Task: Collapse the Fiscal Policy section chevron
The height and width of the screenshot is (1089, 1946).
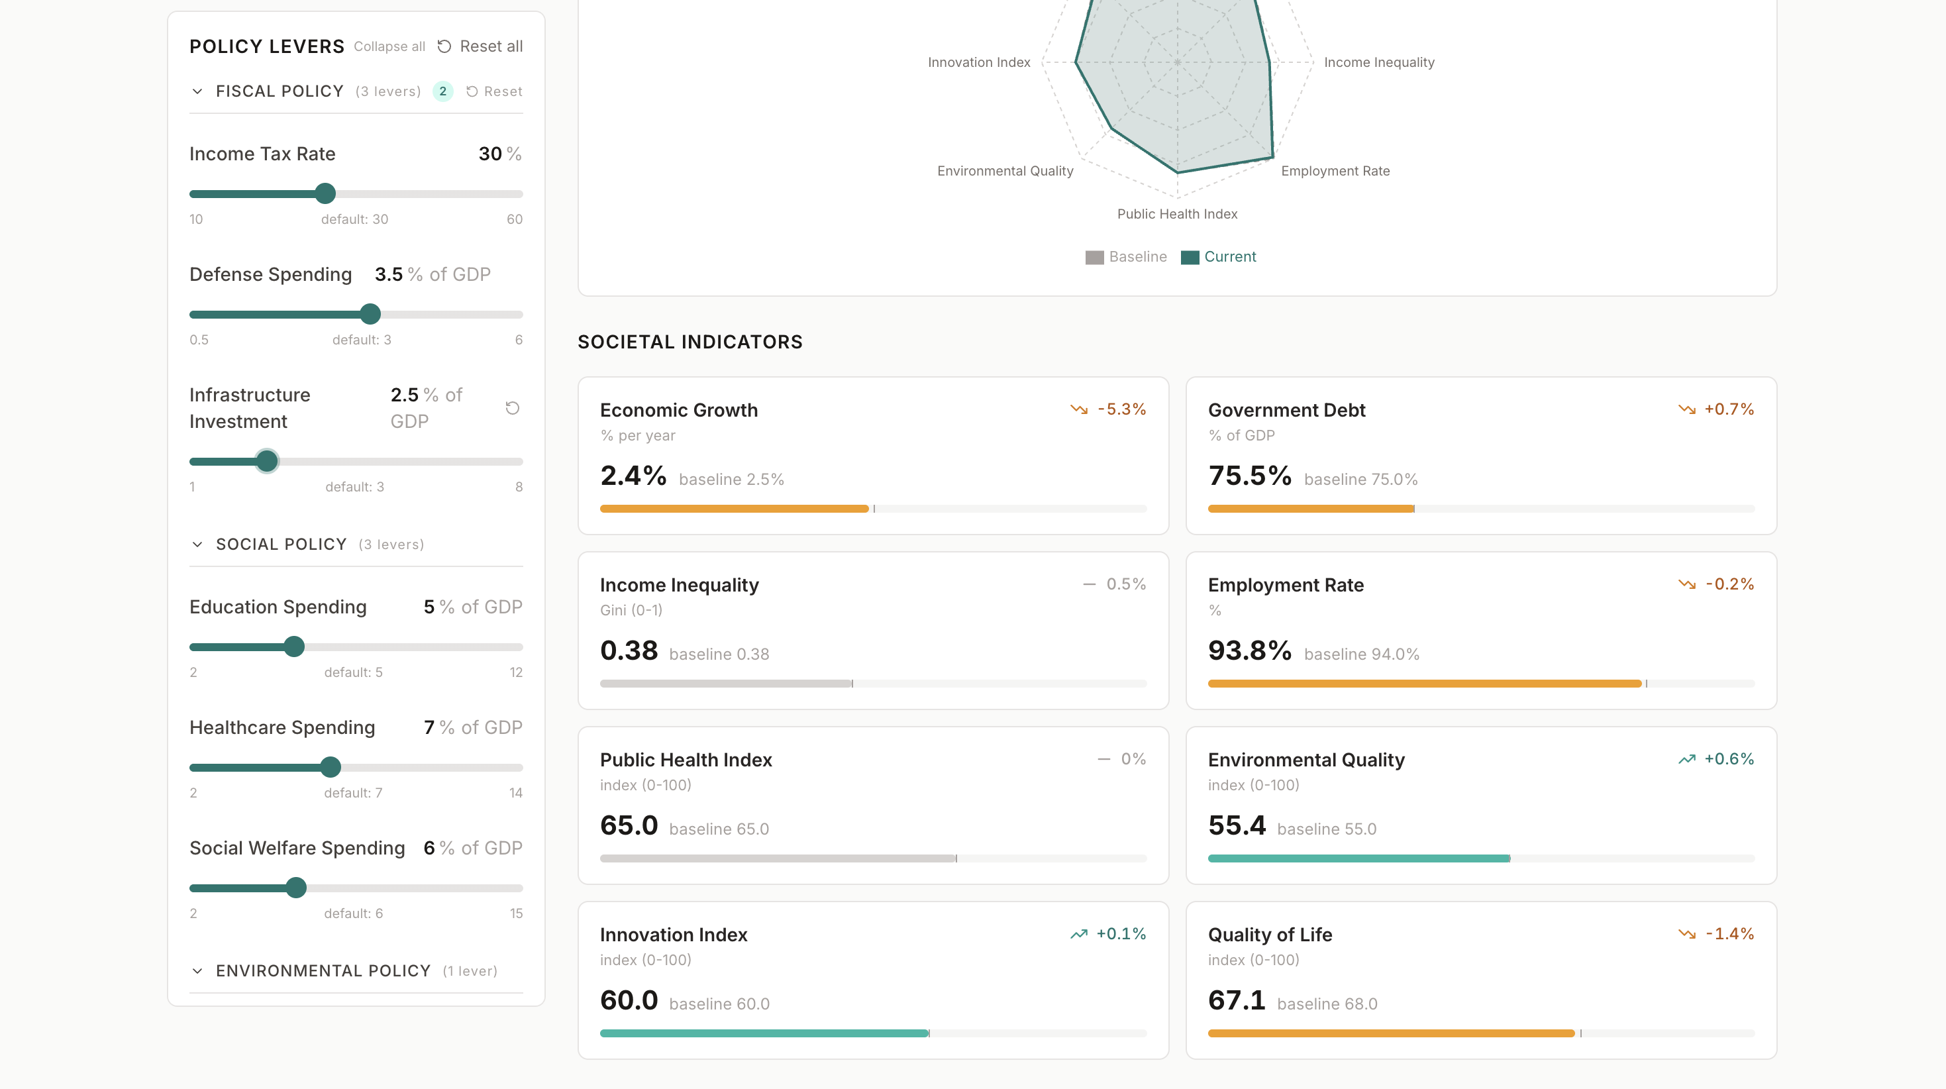Action: (x=197, y=91)
